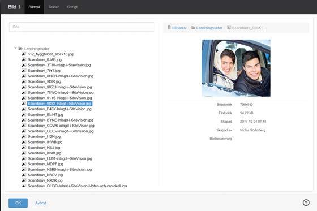Select file Scandinav_9XZU-Inlagt-i-SiteVision.jpg

tap(60, 87)
